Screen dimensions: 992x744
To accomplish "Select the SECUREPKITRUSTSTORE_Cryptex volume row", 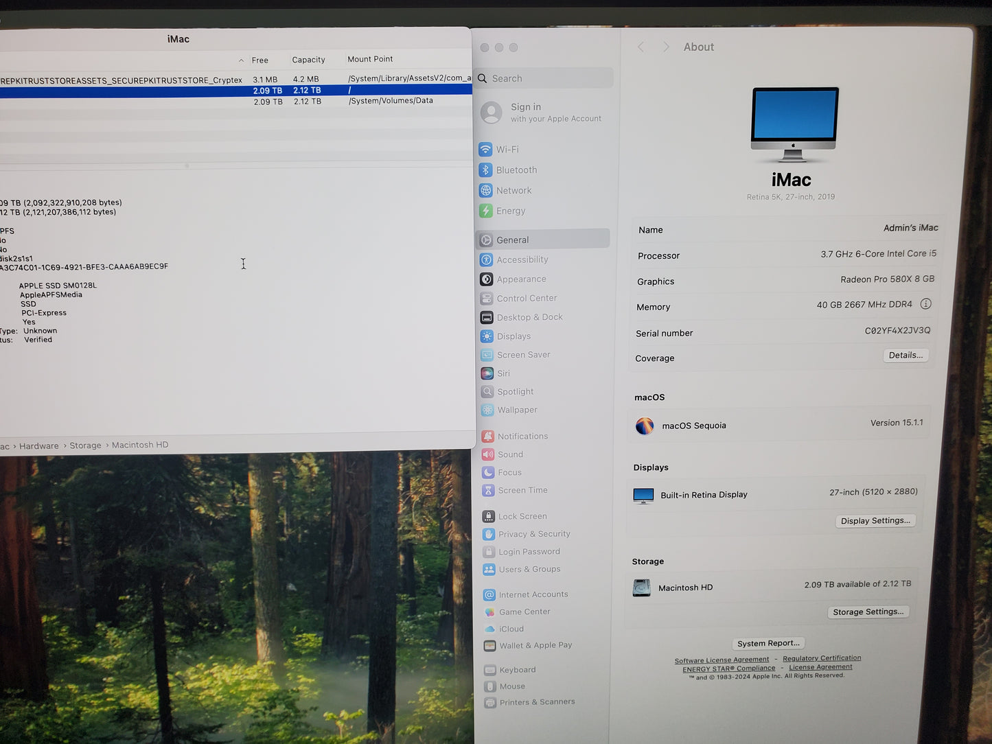I will [235, 80].
